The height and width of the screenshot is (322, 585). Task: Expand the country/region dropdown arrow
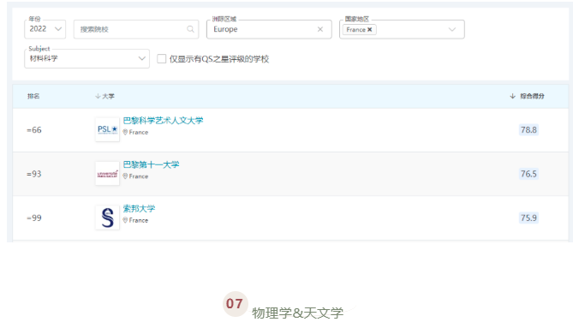tap(451, 29)
